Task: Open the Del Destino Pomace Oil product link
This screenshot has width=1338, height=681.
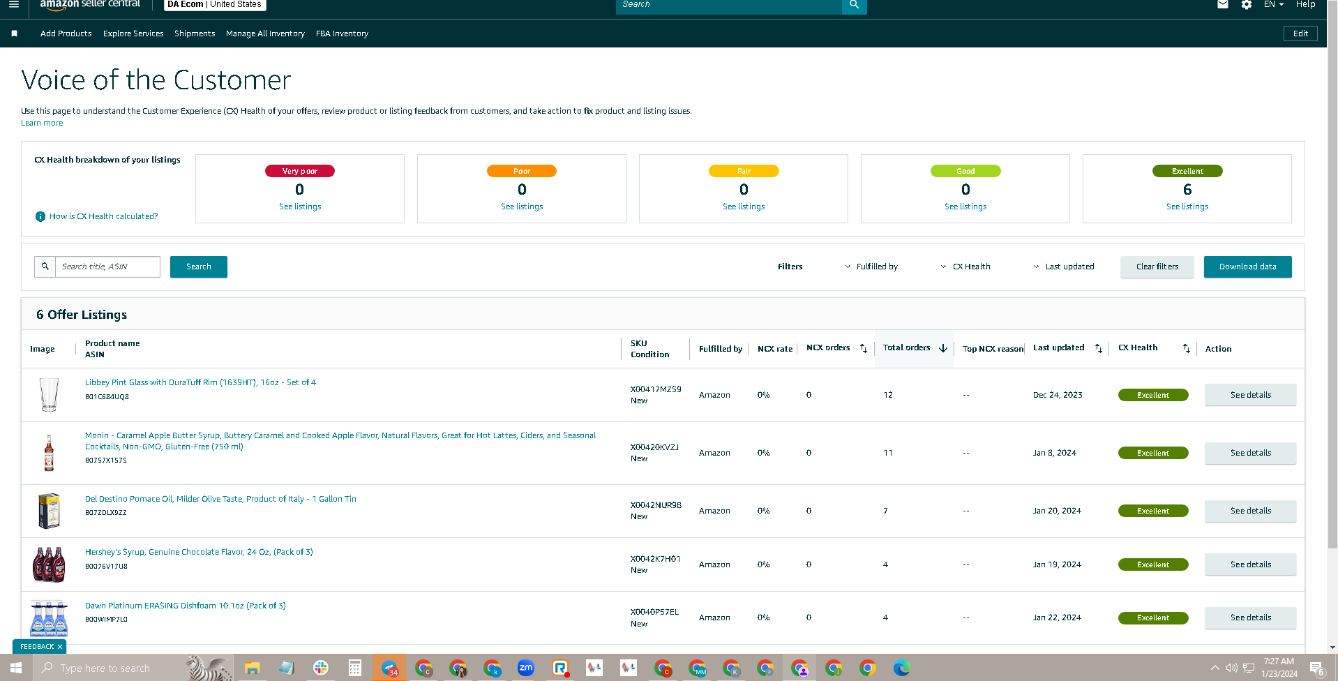Action: pos(220,499)
